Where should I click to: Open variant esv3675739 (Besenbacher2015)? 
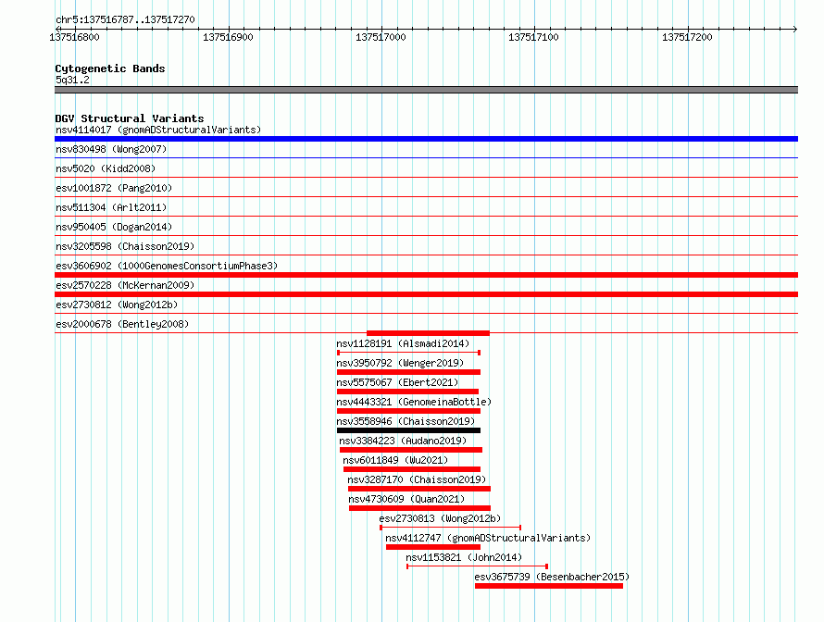[552, 577]
